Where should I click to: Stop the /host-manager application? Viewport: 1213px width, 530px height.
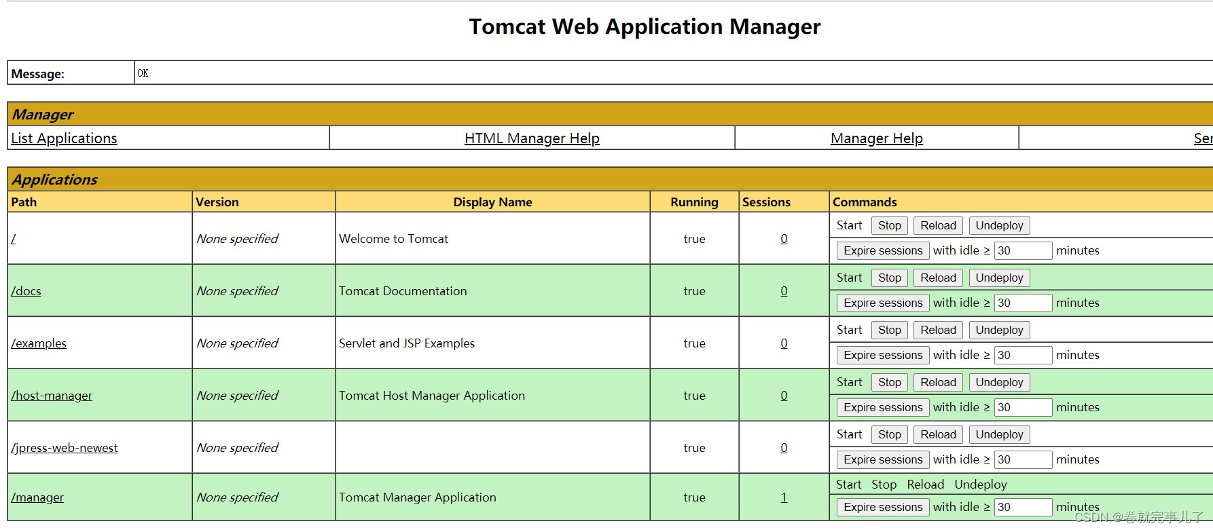point(890,383)
